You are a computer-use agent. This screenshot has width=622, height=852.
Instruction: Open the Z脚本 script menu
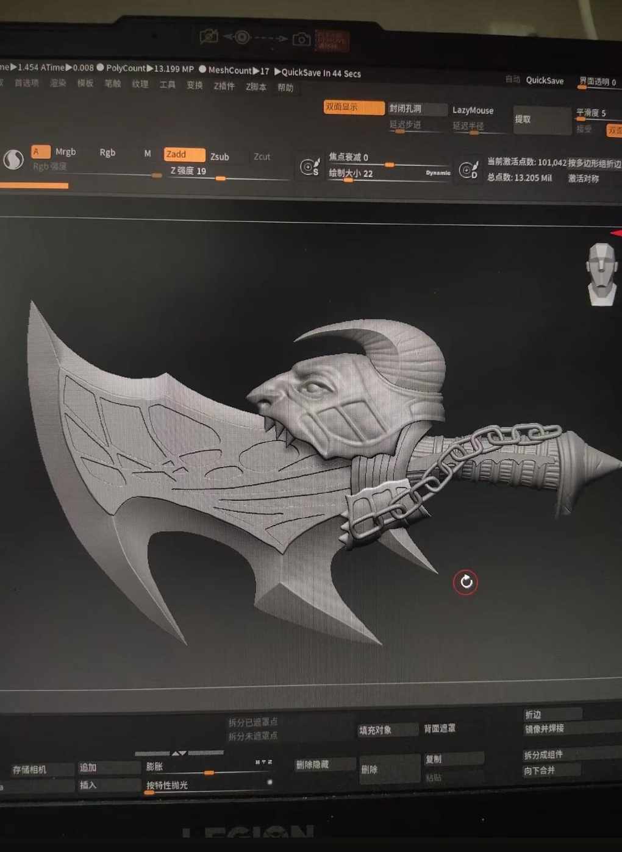[x=256, y=87]
